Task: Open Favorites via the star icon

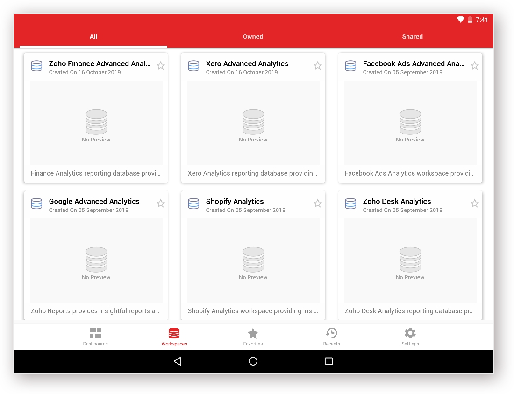Action: point(253,333)
